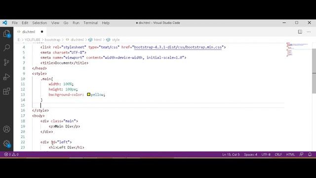Click the </head> closing tag

pyautogui.click(x=39, y=68)
